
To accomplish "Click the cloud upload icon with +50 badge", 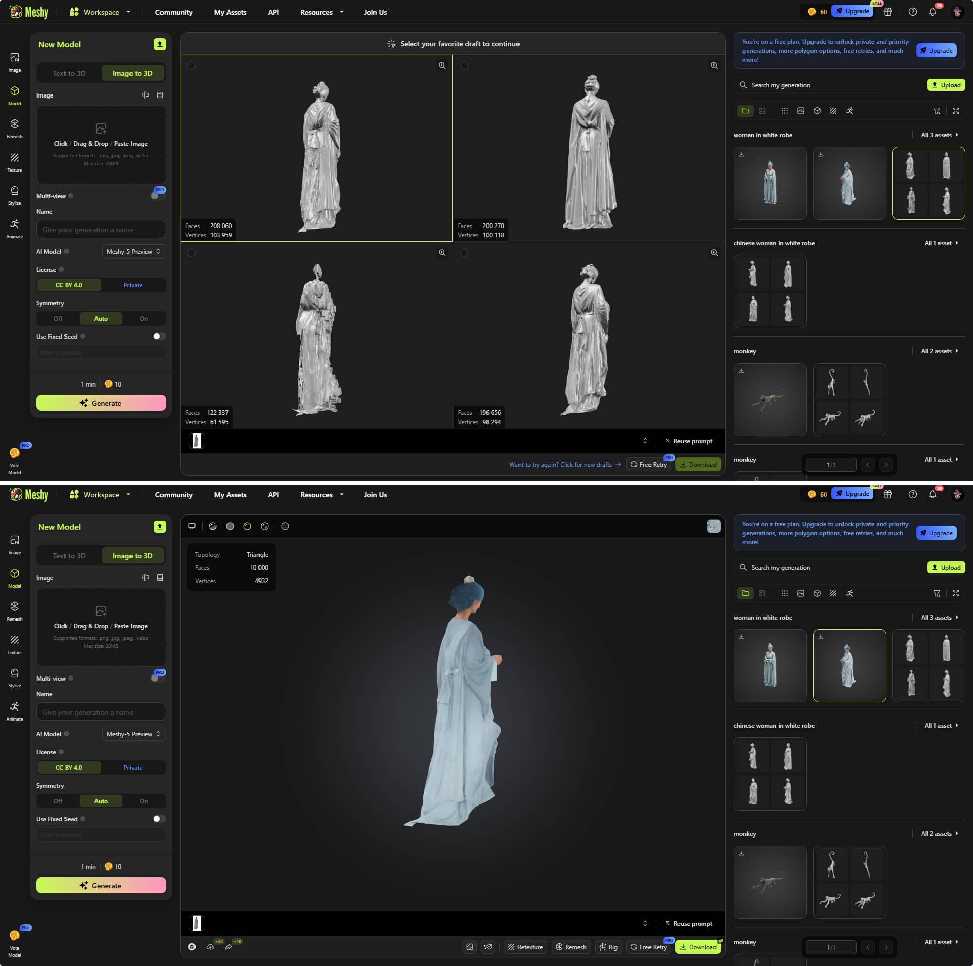I will [x=210, y=947].
